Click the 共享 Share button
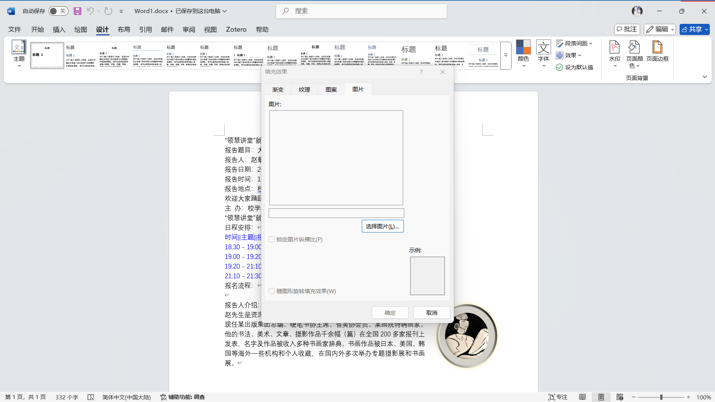Screen dimensions: 715x402 (695, 29)
